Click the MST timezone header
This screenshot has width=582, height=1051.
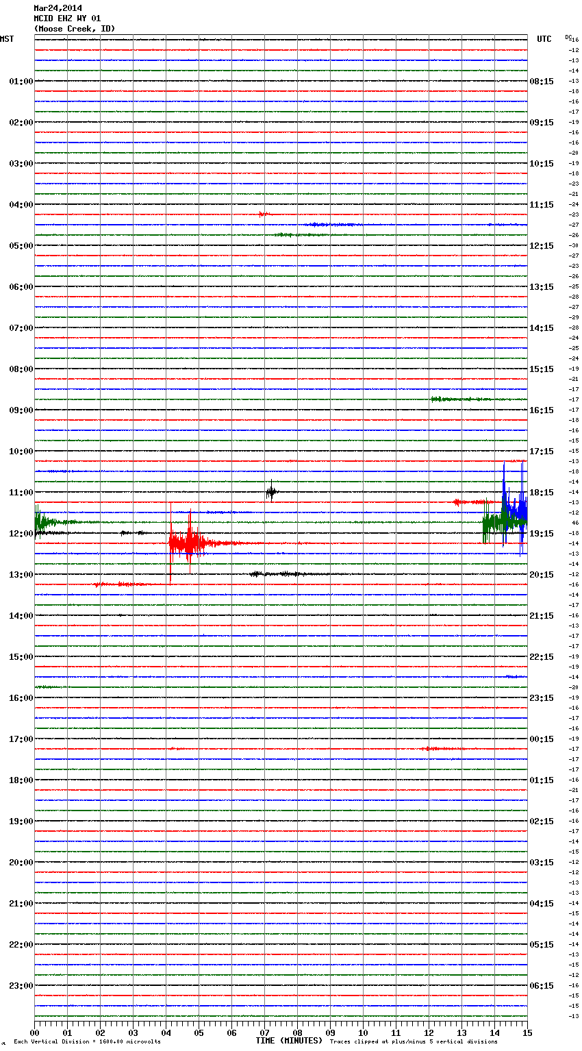(7, 39)
